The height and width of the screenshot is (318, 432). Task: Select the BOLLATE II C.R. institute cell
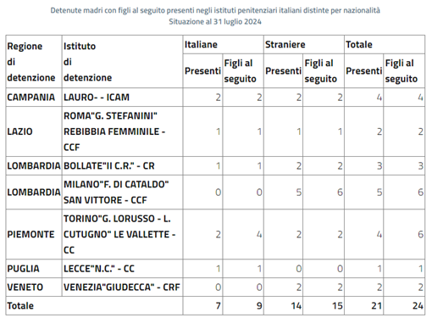[x=122, y=165]
